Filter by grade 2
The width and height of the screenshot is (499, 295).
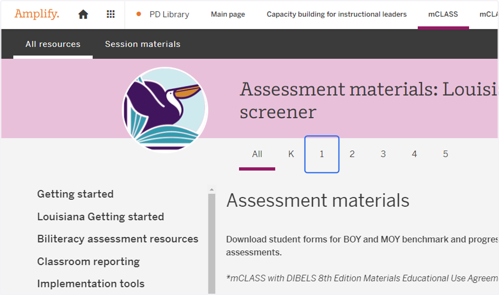click(x=352, y=154)
